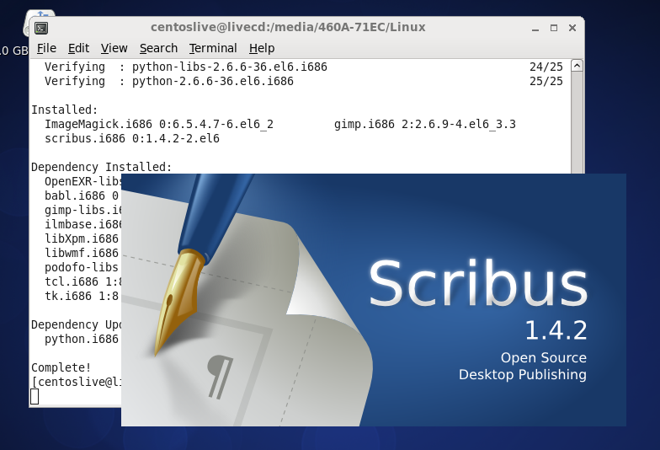Click the terminal cursor block at prompt
The image size is (660, 450).
tap(35, 396)
